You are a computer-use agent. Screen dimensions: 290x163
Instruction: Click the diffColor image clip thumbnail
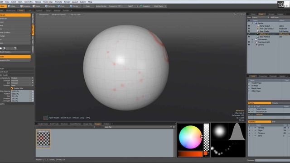coord(43,139)
